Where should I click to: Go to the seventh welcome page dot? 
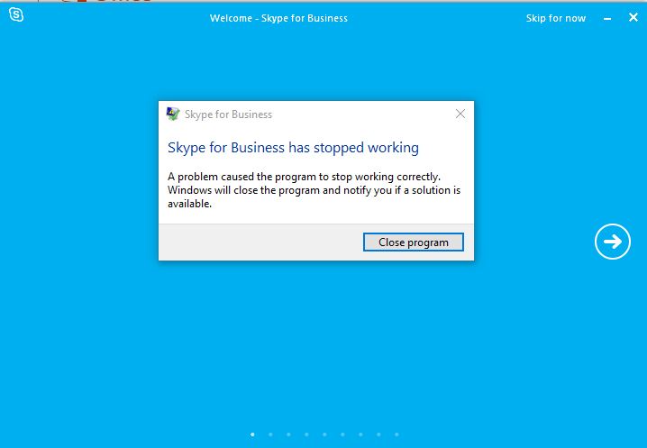[360, 434]
